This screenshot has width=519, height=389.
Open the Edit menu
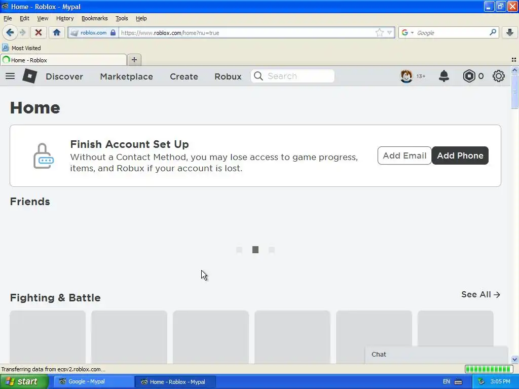(x=24, y=18)
